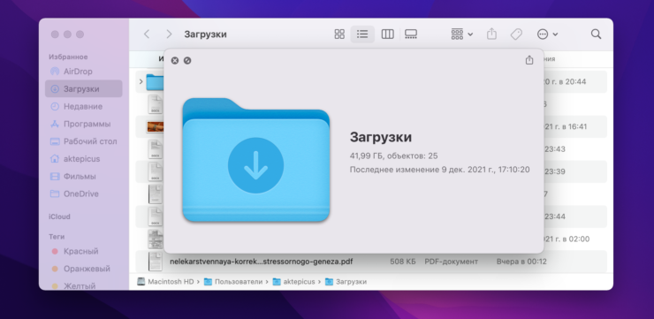Click the Теги sidebar heading
Screen dimensions: 654x319
[57, 237]
